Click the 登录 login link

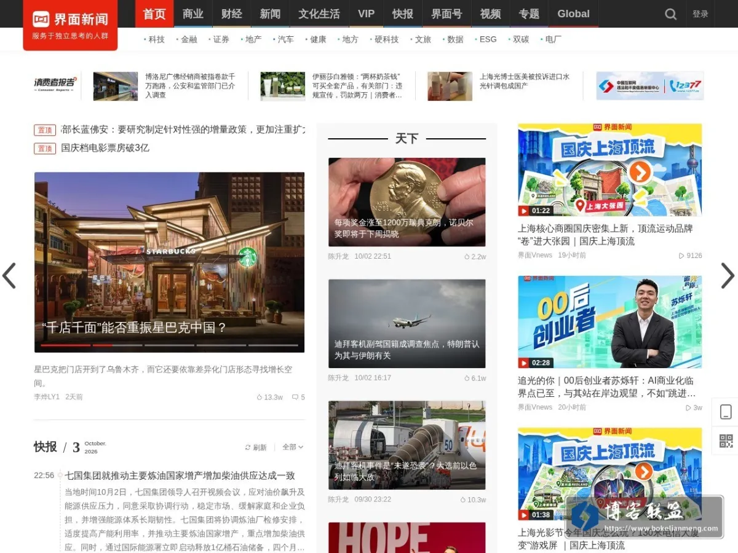[x=700, y=14]
